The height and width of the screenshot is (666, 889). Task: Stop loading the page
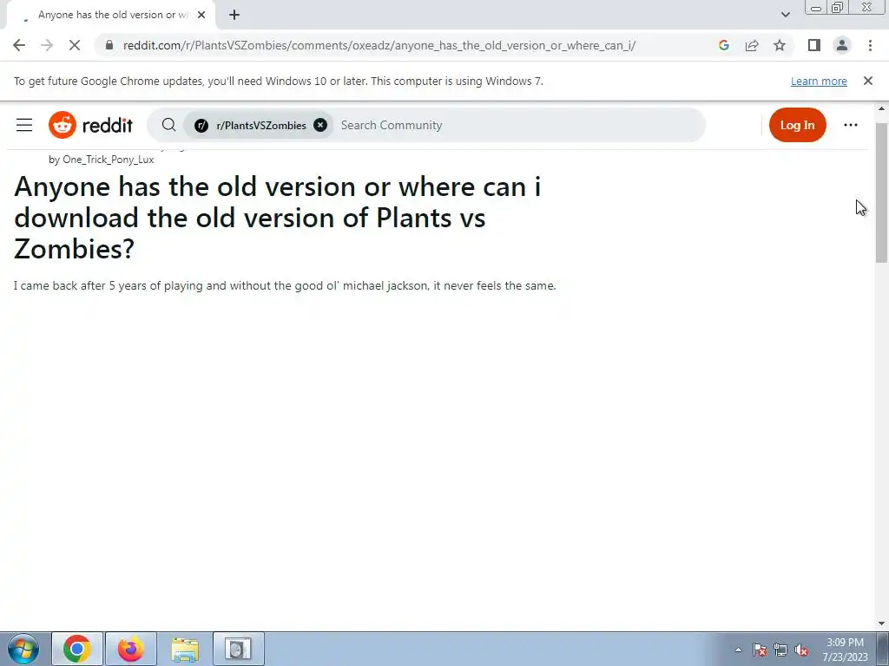coord(75,45)
